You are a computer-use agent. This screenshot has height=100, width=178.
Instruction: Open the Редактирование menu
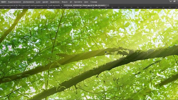[14, 2]
